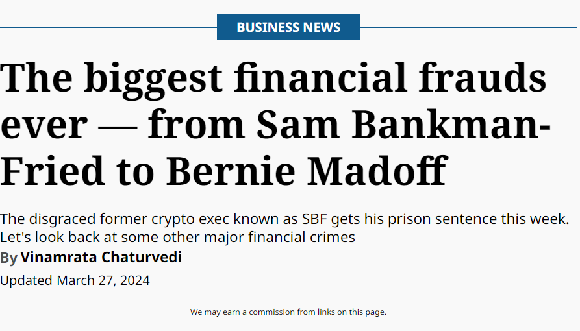Click the word "biggest" in the headline
580x331 pixels.
153,77
